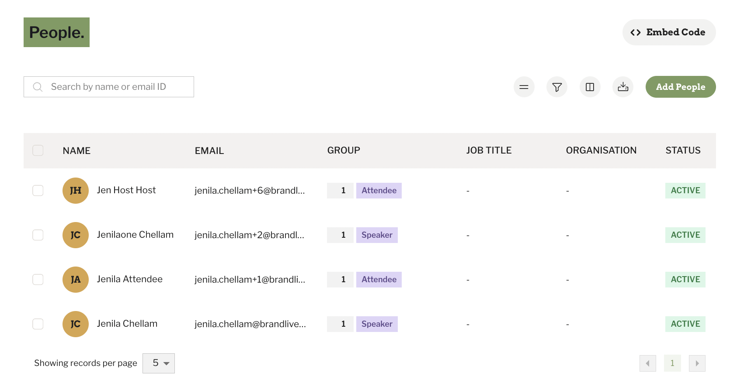Go to the next page arrow
The height and width of the screenshot is (383, 744).
[697, 363]
